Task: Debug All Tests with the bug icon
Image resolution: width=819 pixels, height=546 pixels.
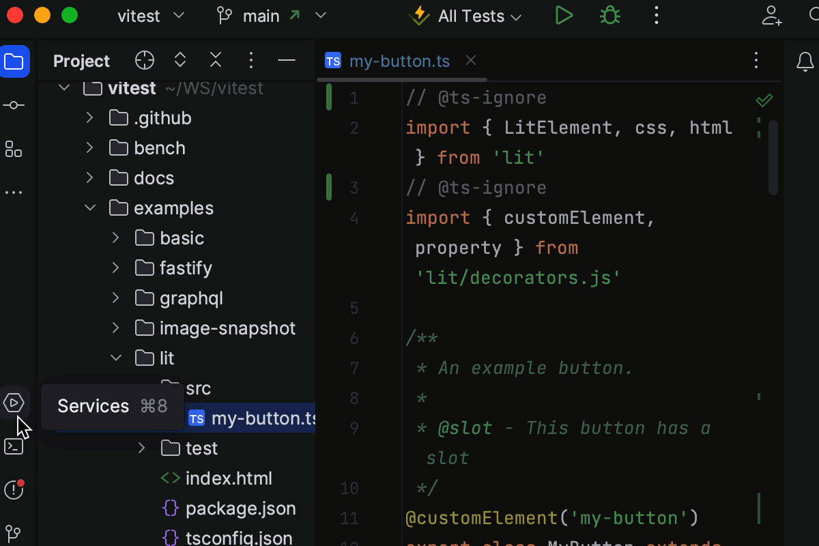Action: click(x=609, y=15)
